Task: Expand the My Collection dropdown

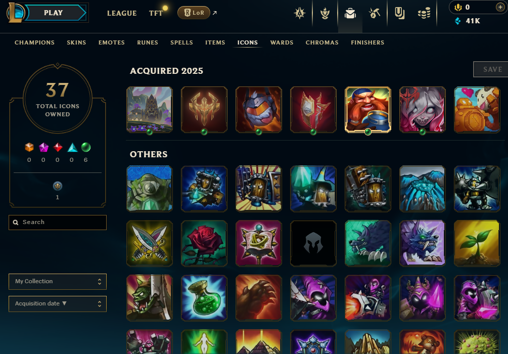Action: coord(58,281)
